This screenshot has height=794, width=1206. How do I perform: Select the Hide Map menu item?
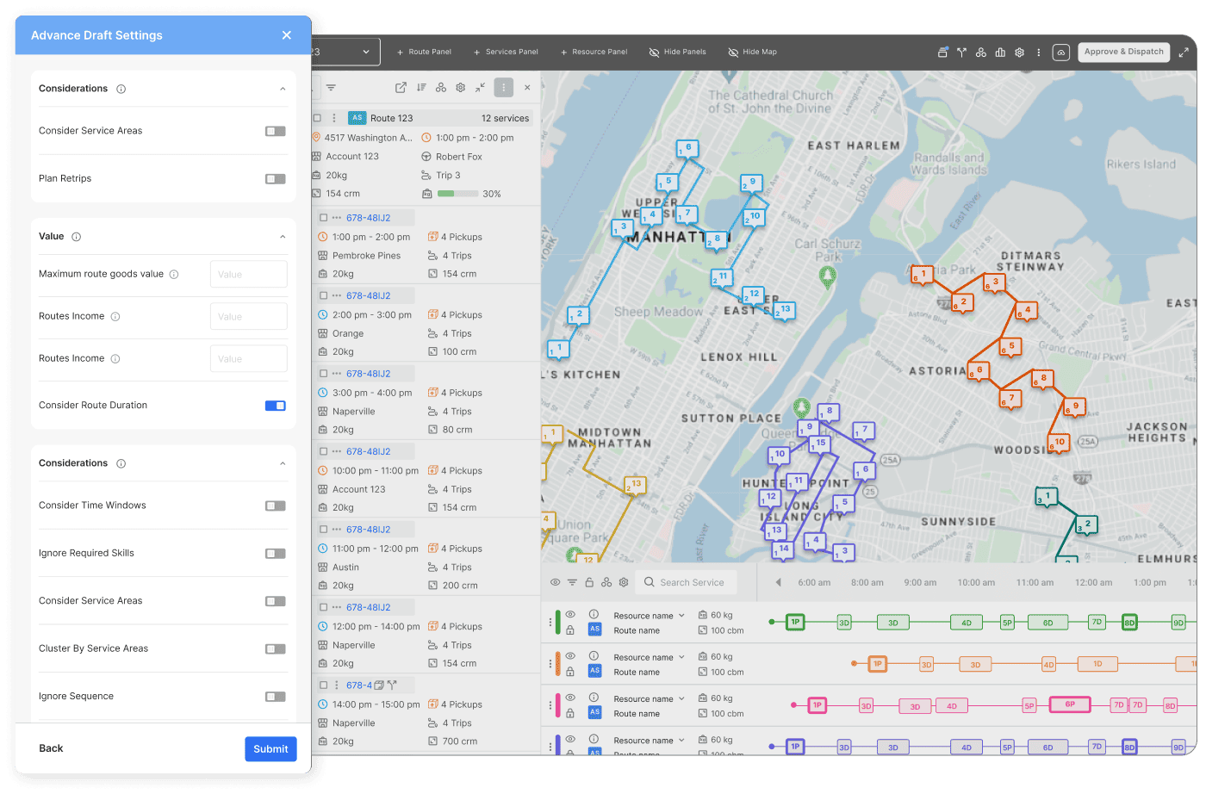(752, 52)
